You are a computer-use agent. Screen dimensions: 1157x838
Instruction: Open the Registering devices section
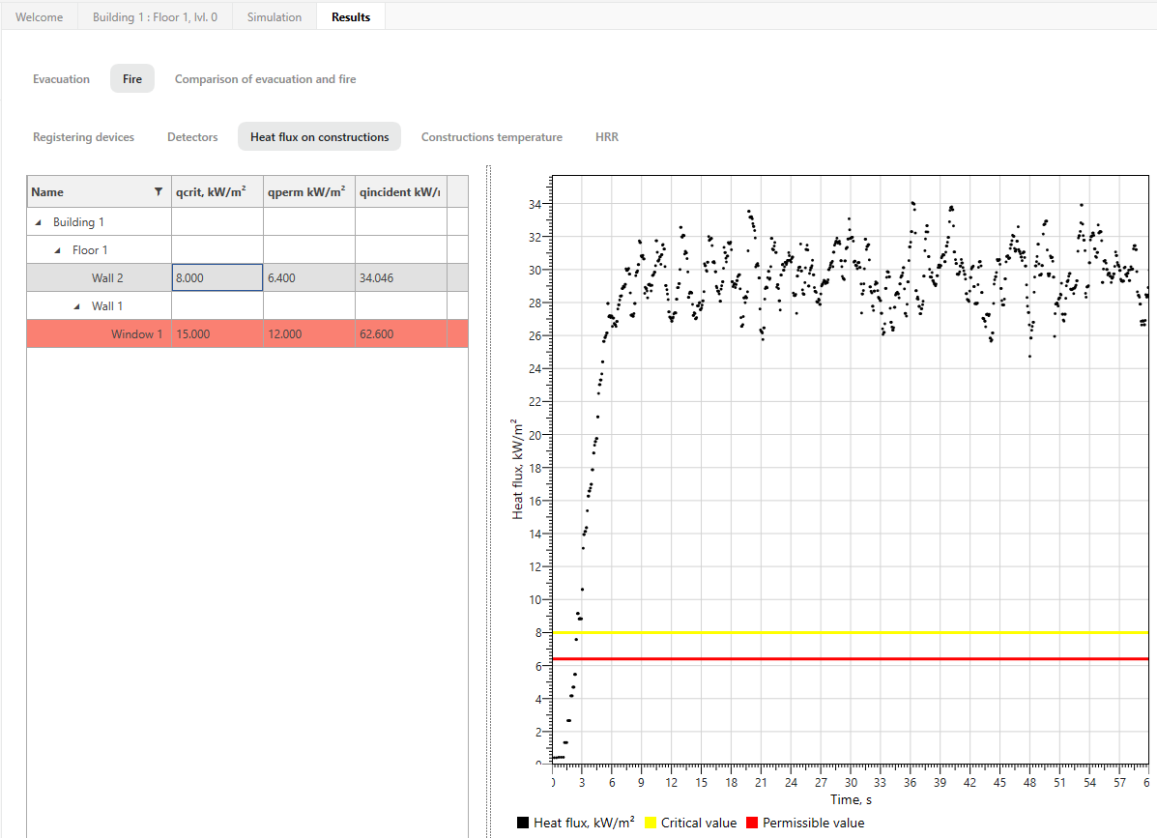click(x=83, y=136)
